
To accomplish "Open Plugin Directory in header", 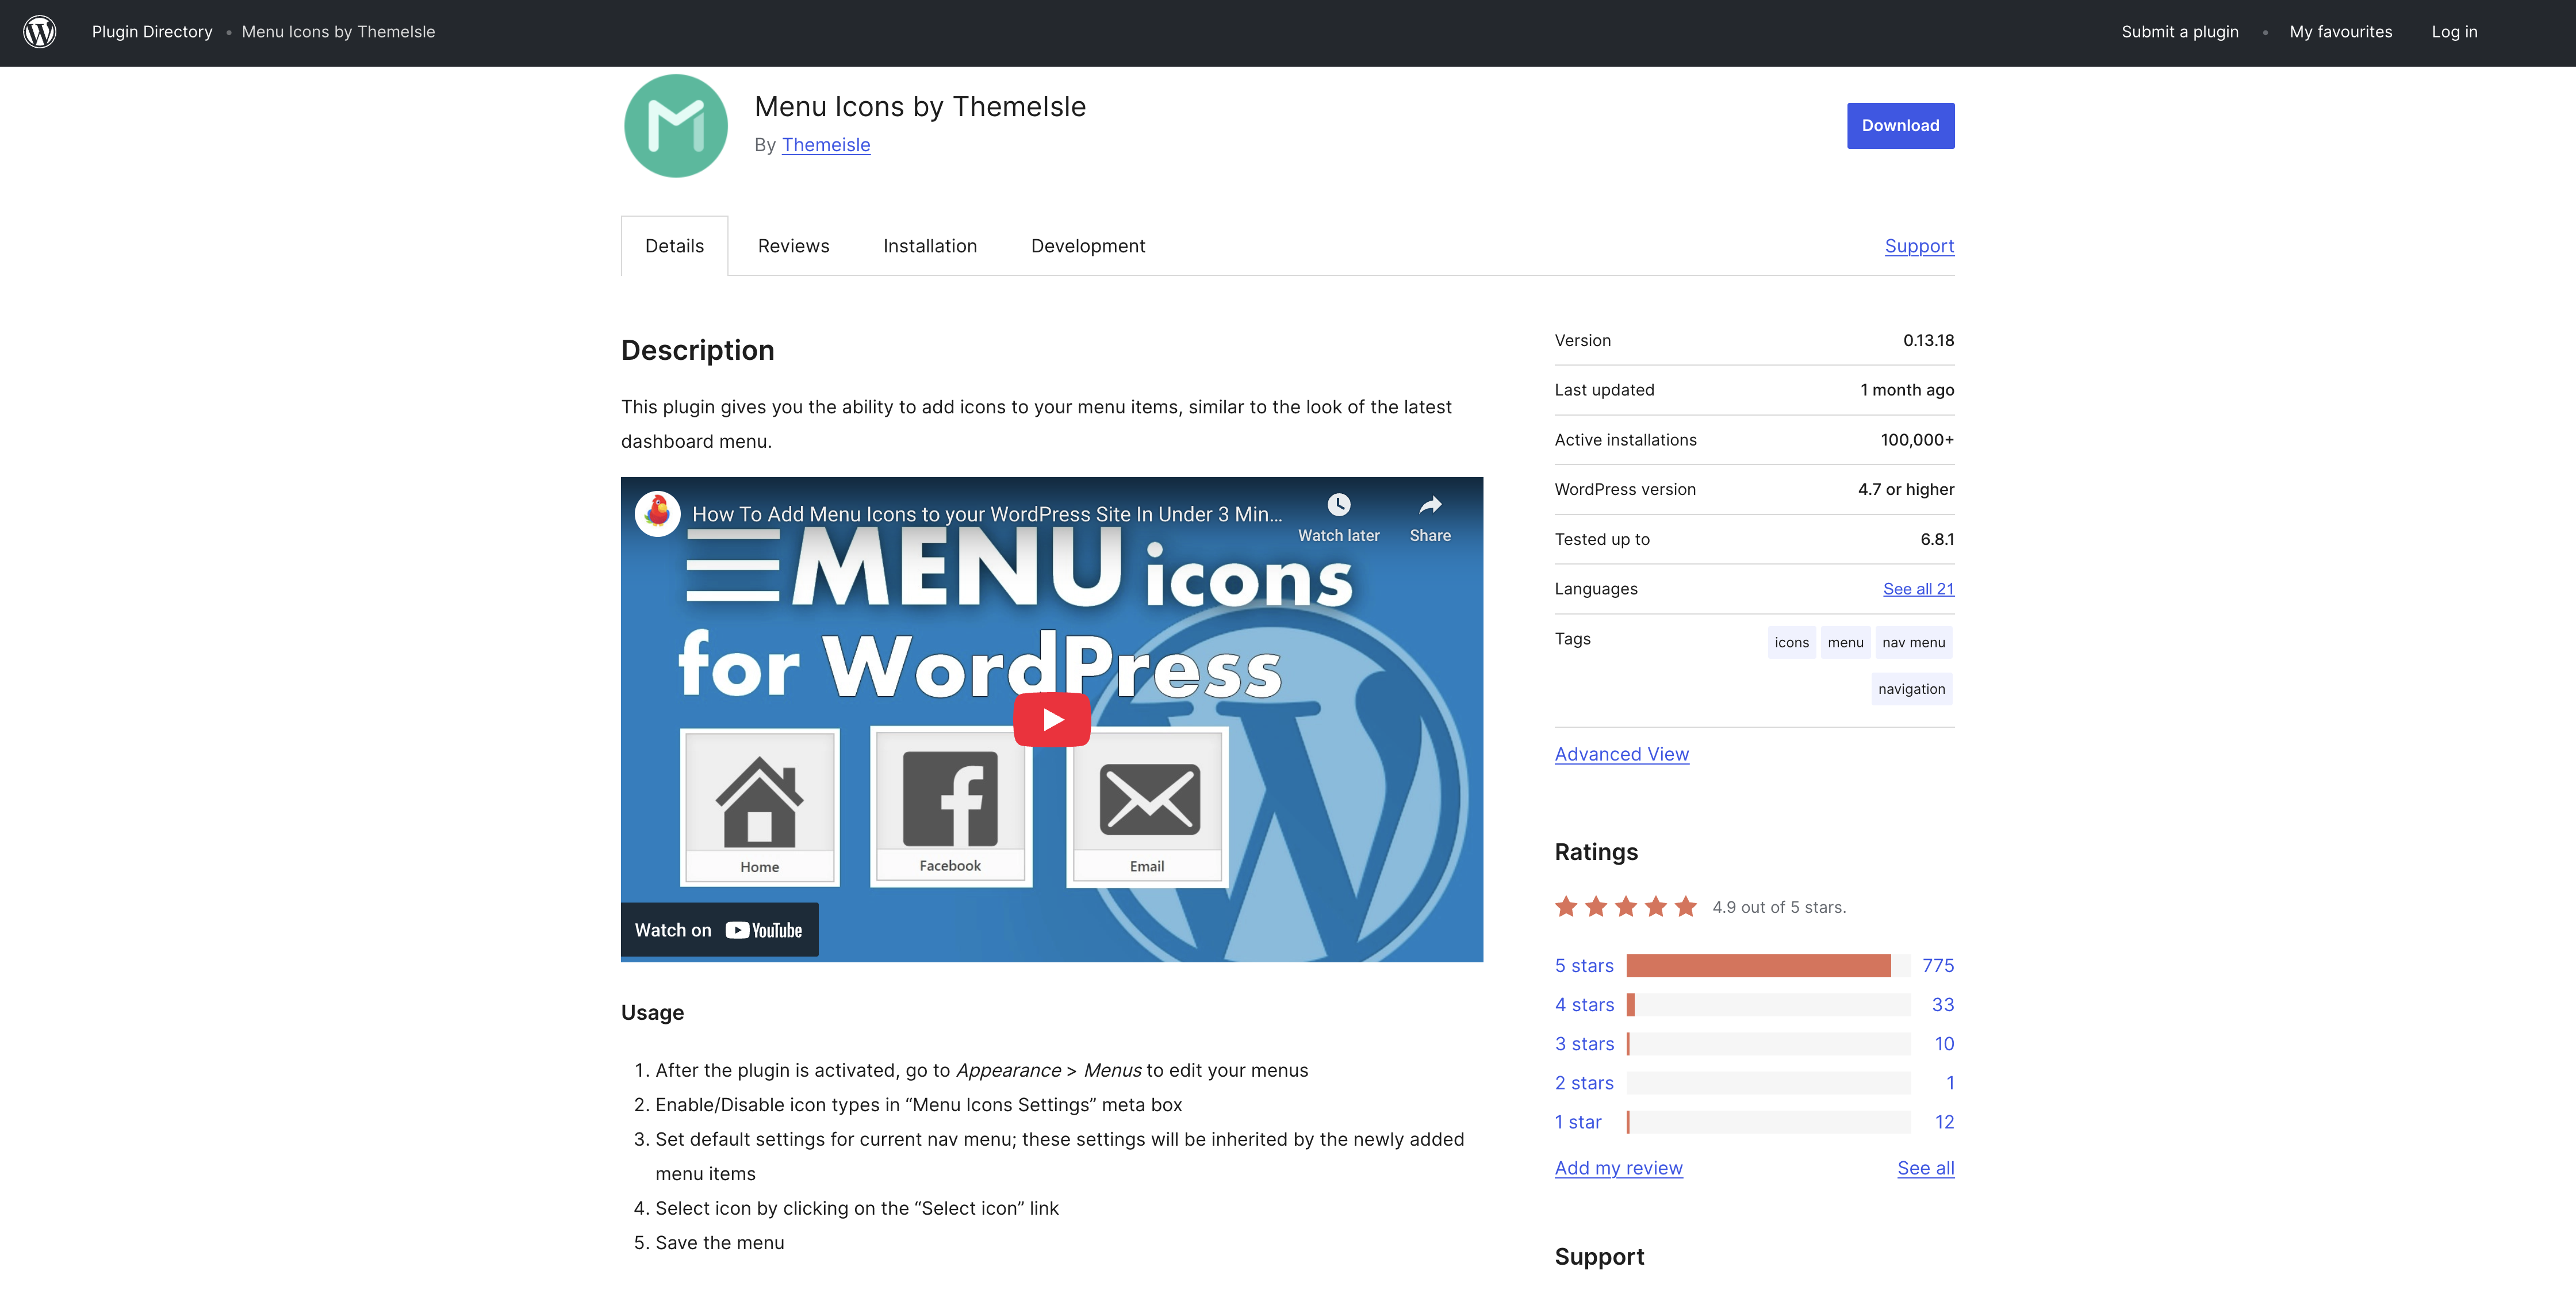I will coord(152,32).
